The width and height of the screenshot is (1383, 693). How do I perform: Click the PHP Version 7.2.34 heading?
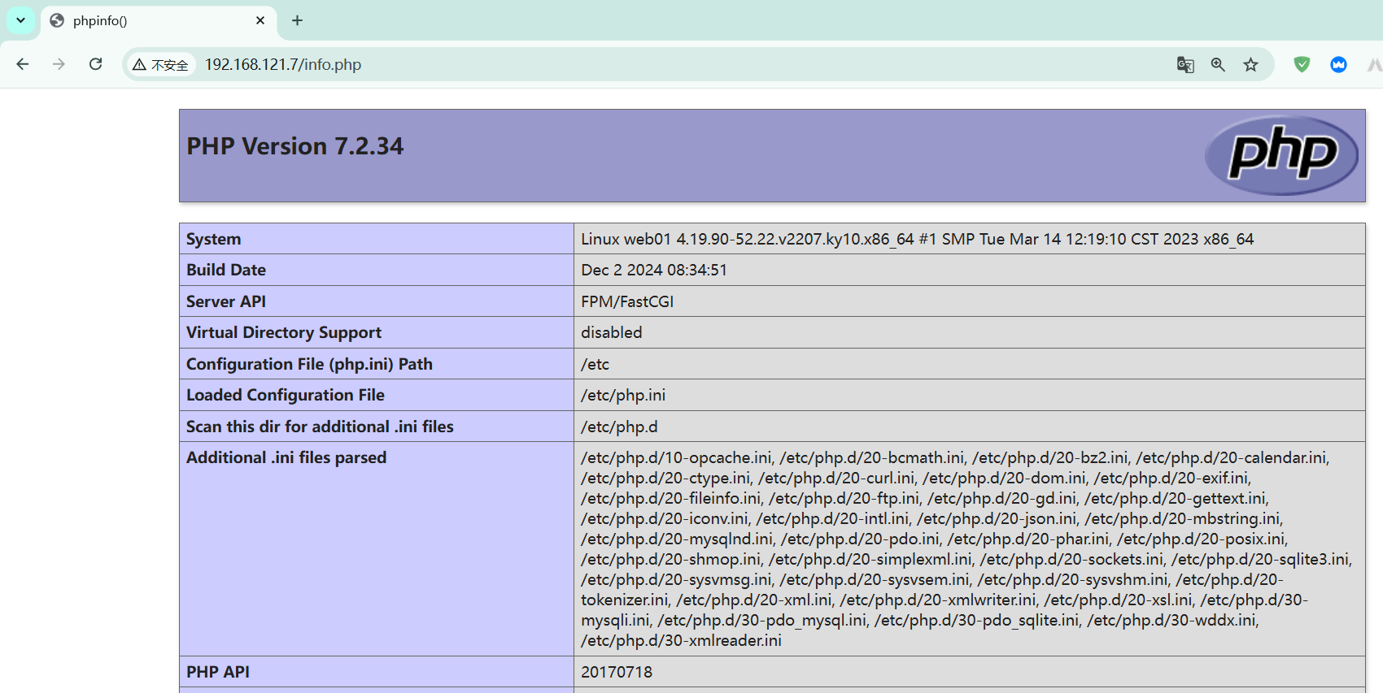(295, 146)
